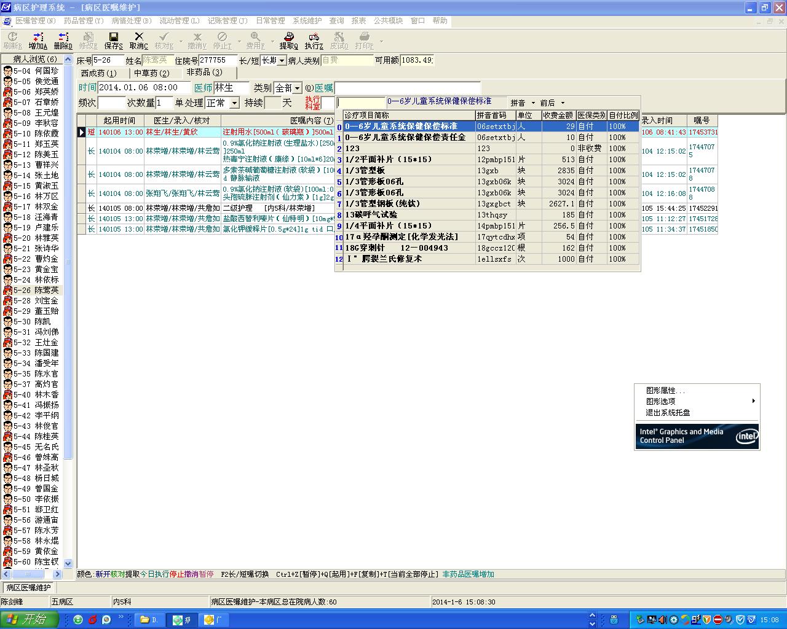Open the dropdown arrow beside 打印 button
The image size is (787, 629).
coord(381,42)
